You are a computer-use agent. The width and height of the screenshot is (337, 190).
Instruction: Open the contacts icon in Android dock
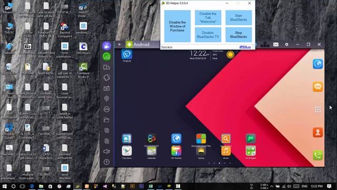pyautogui.click(x=318, y=132)
